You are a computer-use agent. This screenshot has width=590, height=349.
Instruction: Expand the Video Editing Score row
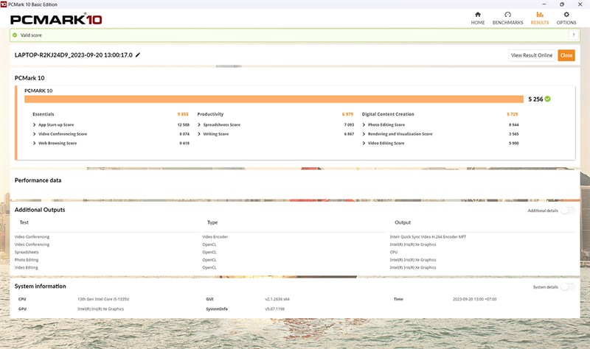click(364, 143)
